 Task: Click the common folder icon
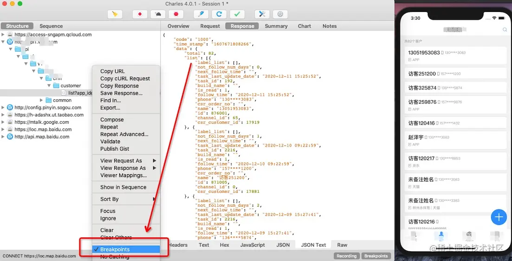tap(49, 100)
